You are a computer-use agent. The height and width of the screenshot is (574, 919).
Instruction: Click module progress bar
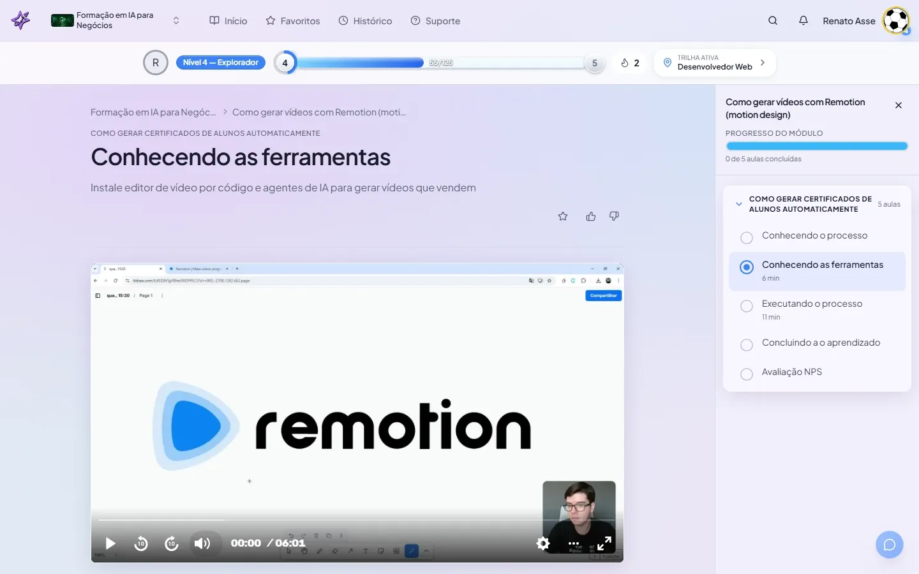click(x=817, y=146)
